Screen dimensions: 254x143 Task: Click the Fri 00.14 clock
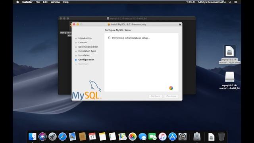190,2
